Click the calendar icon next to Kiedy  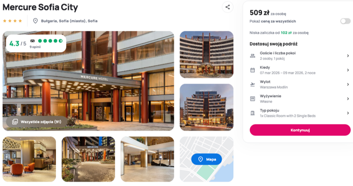[252, 70]
